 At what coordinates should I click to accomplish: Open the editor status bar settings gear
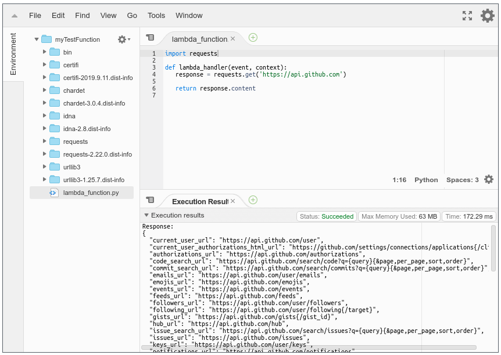489,179
